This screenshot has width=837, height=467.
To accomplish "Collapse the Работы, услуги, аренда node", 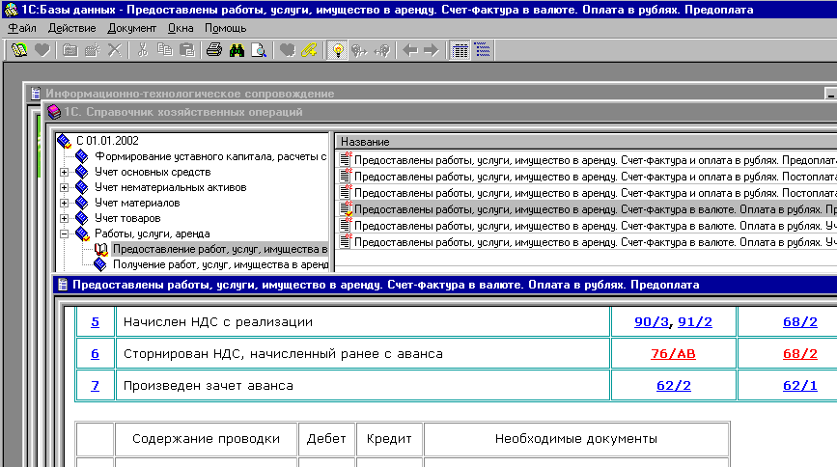I will [64, 233].
